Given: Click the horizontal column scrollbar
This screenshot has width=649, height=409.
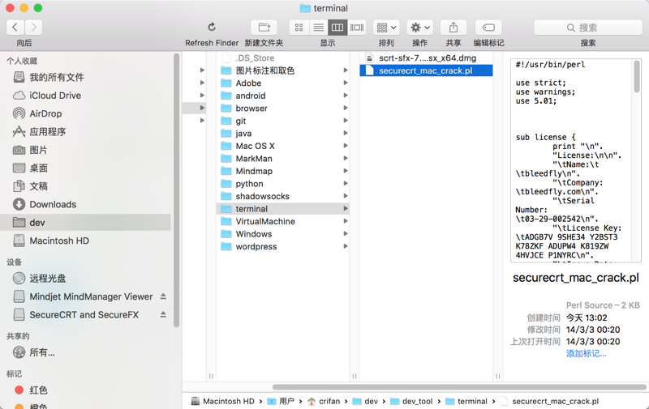Looking at the screenshot, I should [459, 387].
